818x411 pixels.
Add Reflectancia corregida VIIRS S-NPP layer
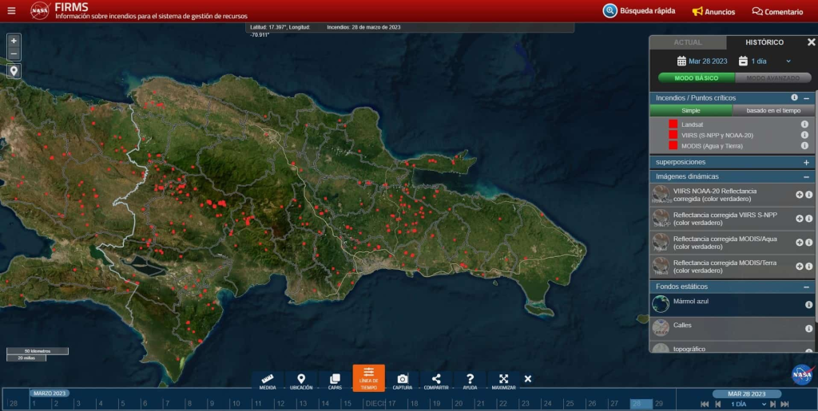tap(799, 219)
